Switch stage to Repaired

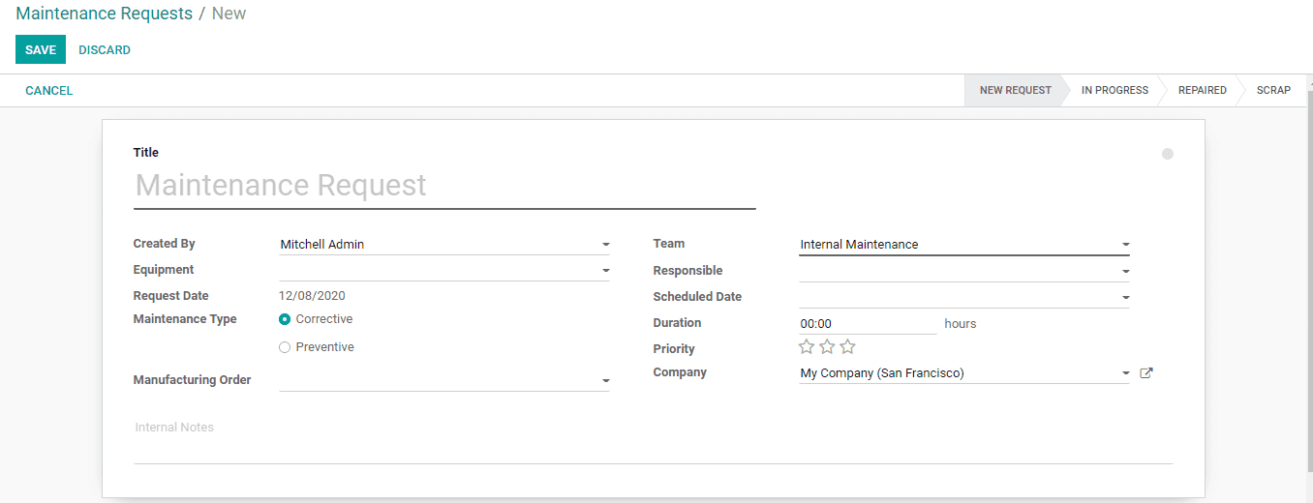1202,90
